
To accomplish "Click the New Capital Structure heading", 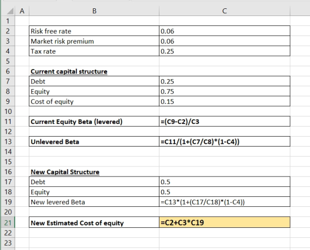I will pyautogui.click(x=65, y=172).
